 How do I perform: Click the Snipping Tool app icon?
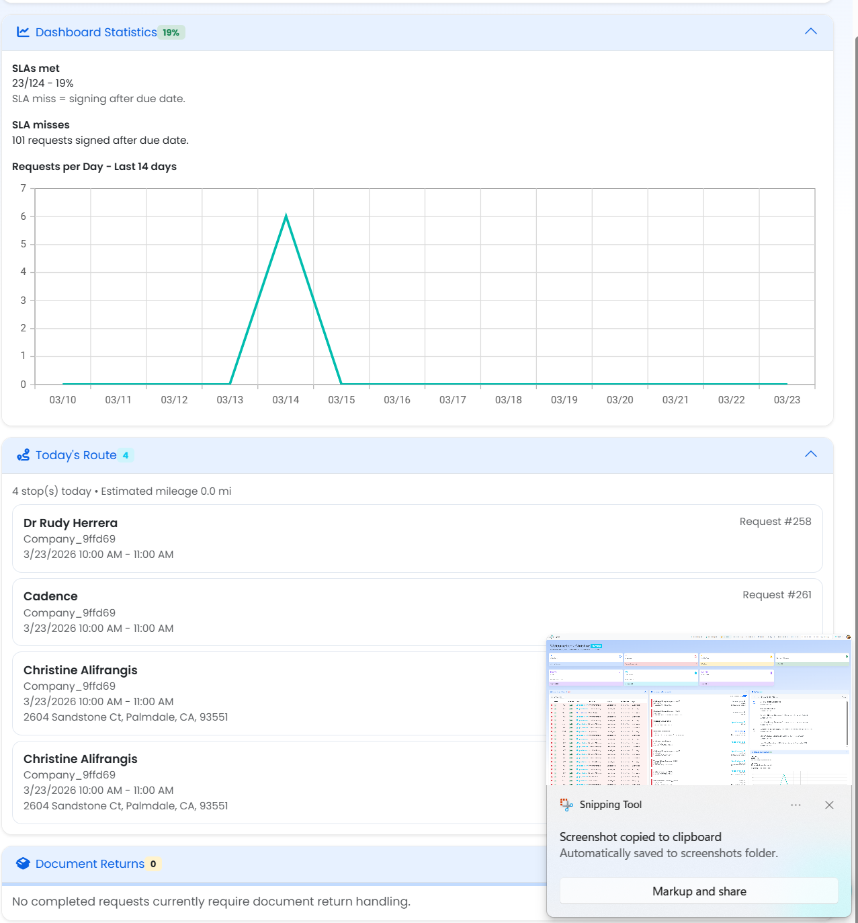tap(566, 805)
